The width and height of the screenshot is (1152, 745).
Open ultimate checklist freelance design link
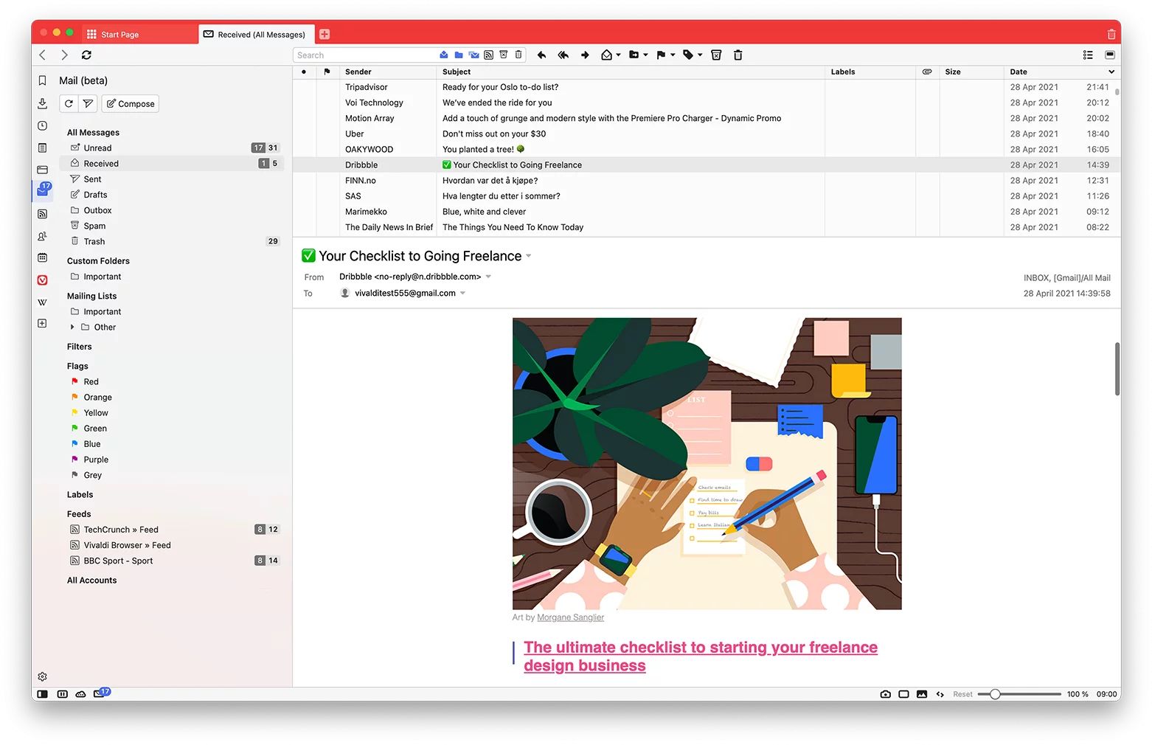pos(701,656)
